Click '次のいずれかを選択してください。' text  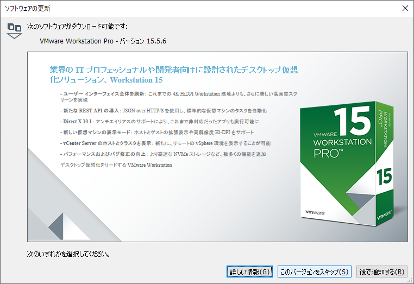coord(68,254)
